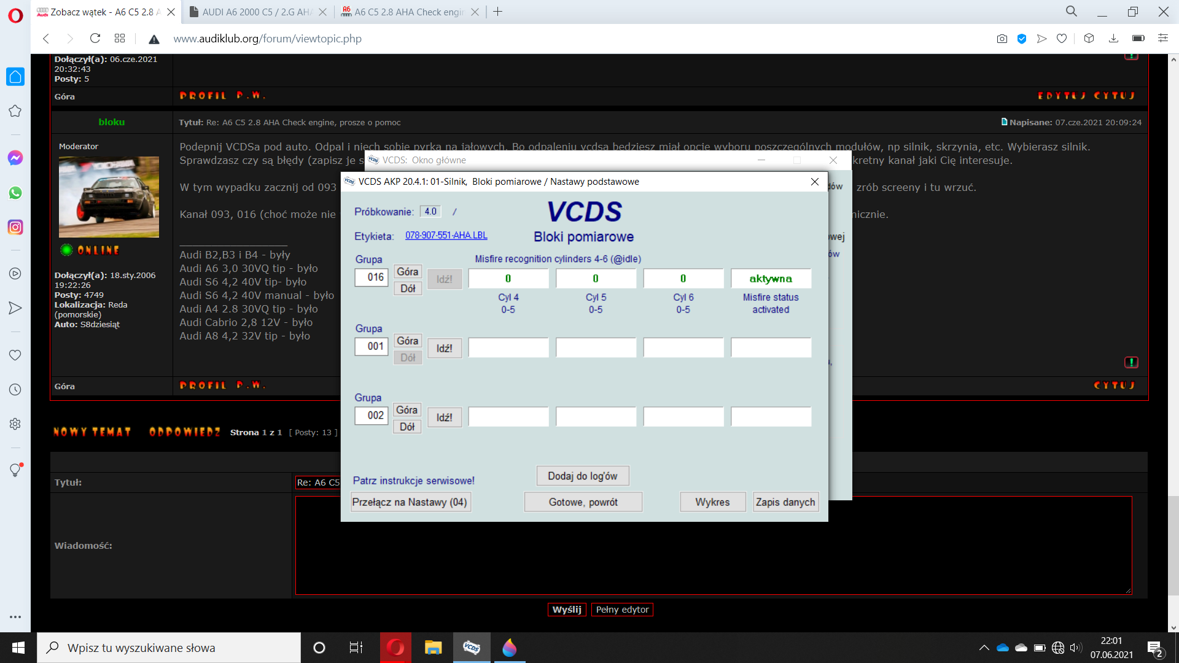Open bloku user profile name

pos(112,122)
